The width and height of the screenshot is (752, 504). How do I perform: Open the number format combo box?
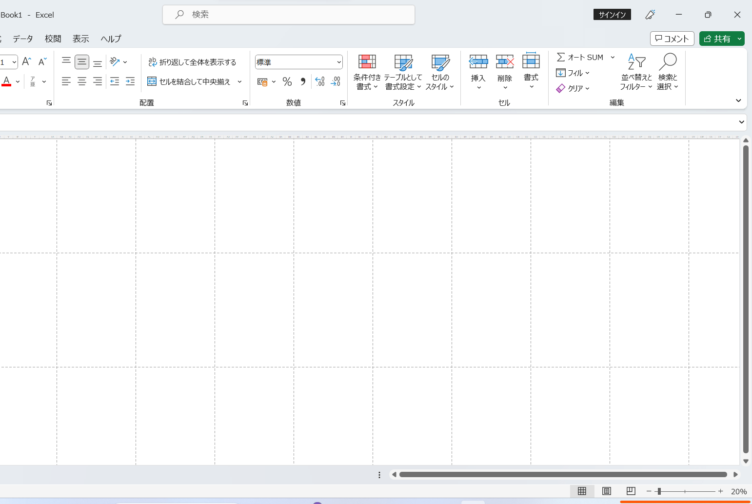point(298,62)
